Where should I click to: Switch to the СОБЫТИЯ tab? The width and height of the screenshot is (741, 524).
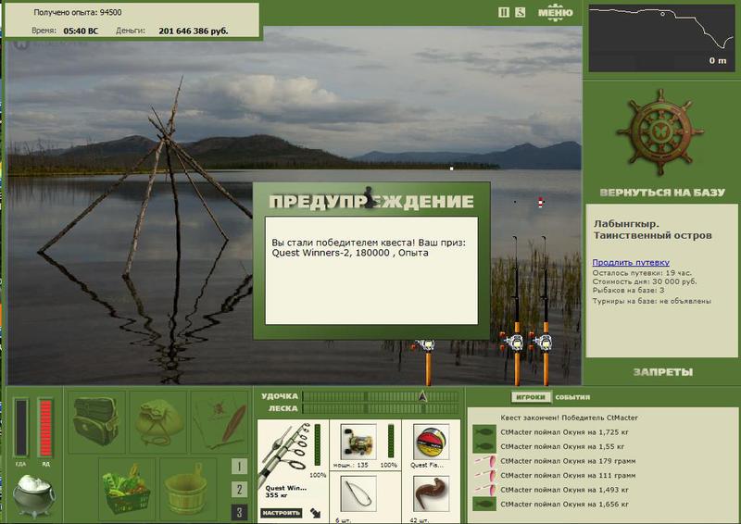[x=572, y=397]
